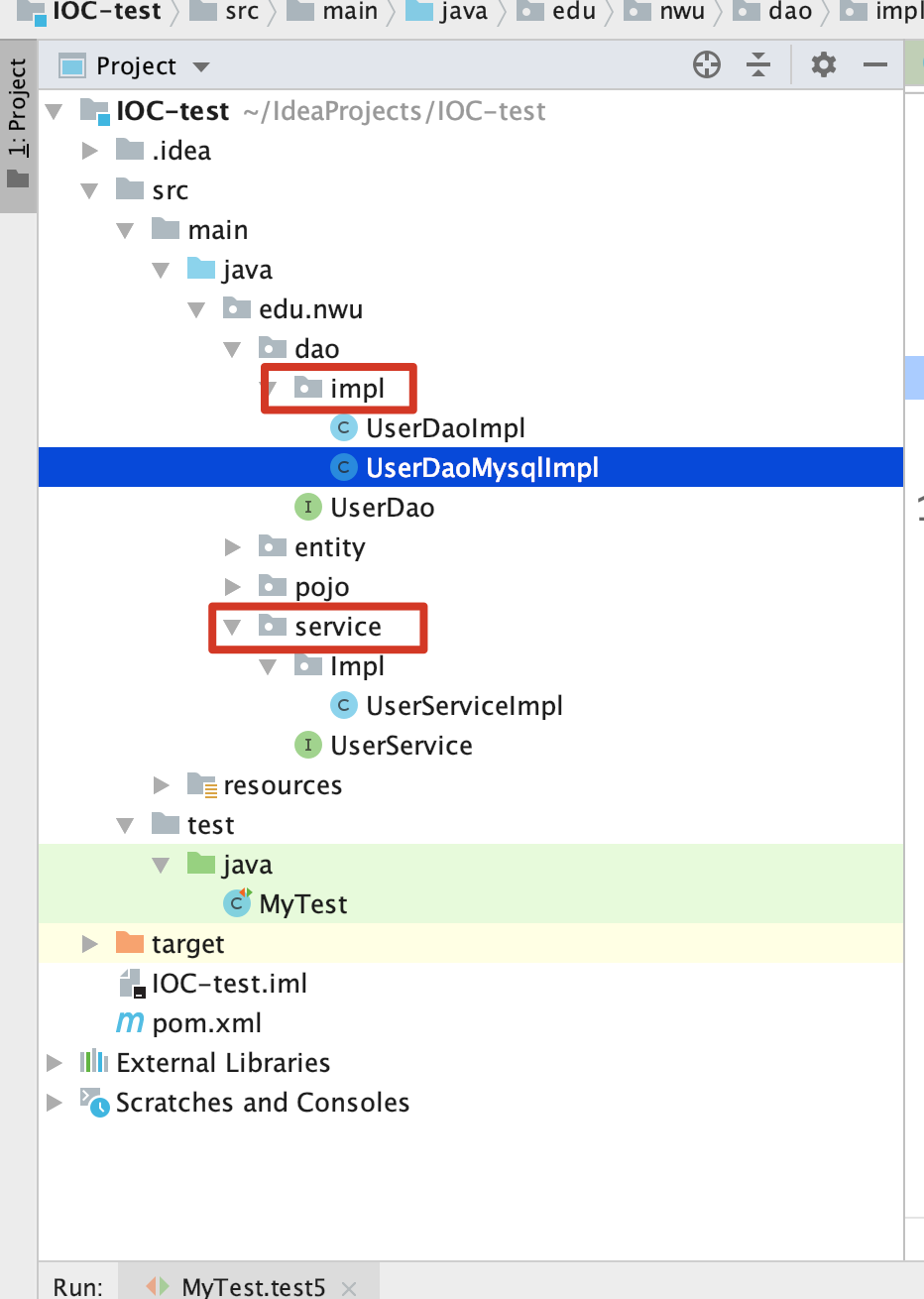Click src in the breadcrumb bar

241,12
